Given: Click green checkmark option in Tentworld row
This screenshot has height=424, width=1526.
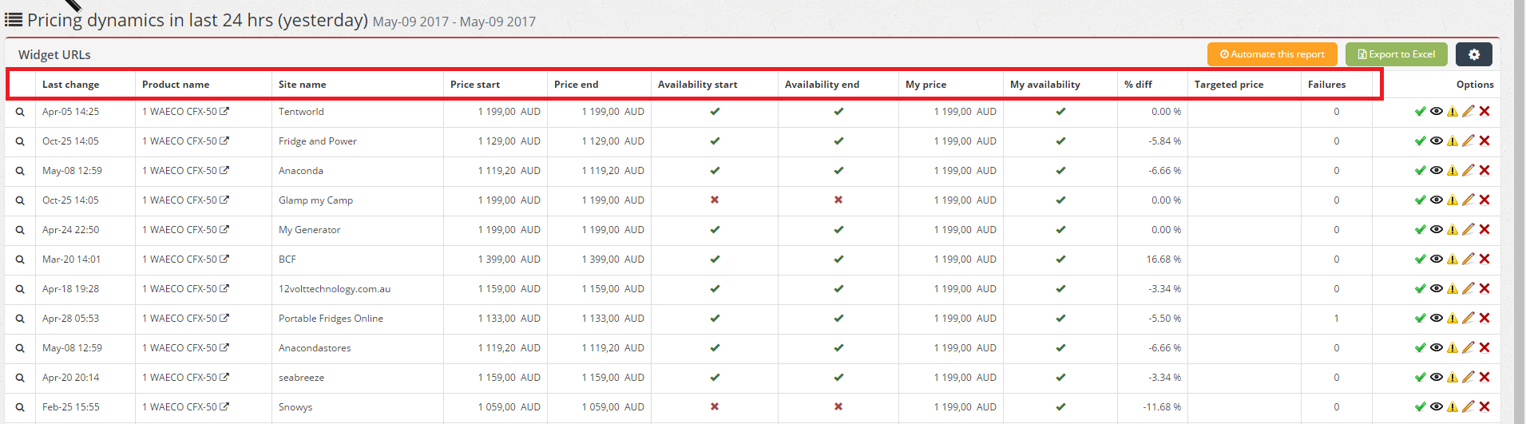Looking at the screenshot, I should tap(1420, 111).
